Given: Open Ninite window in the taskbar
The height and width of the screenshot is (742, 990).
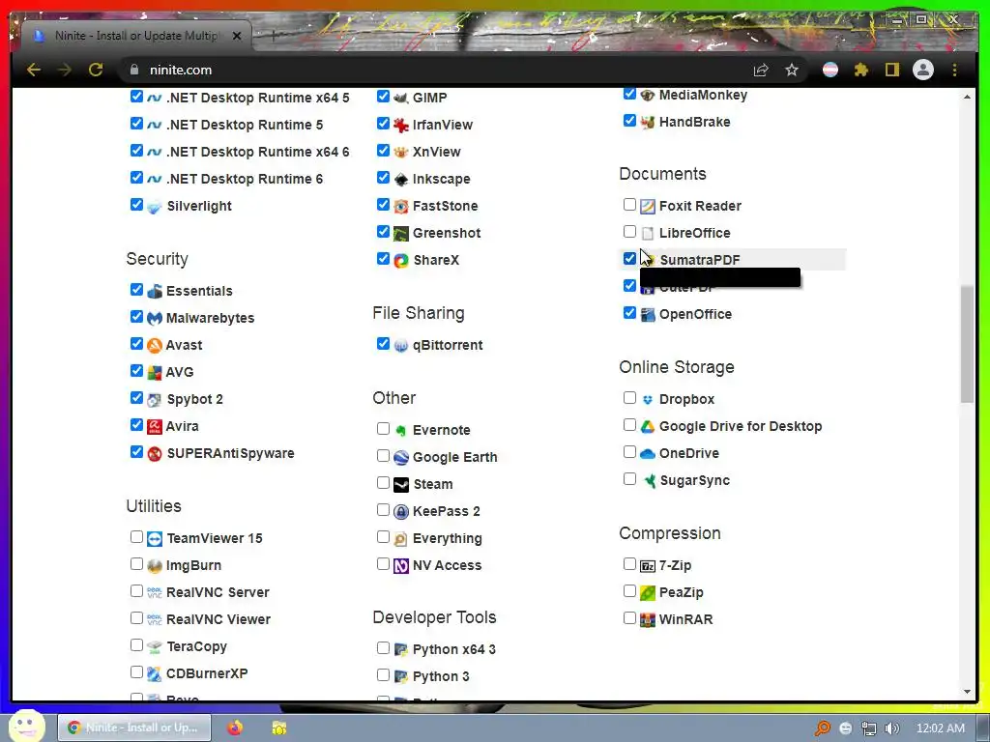Looking at the screenshot, I should pos(133,728).
